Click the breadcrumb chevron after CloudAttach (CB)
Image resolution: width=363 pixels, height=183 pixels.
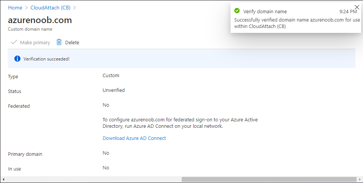74,8
